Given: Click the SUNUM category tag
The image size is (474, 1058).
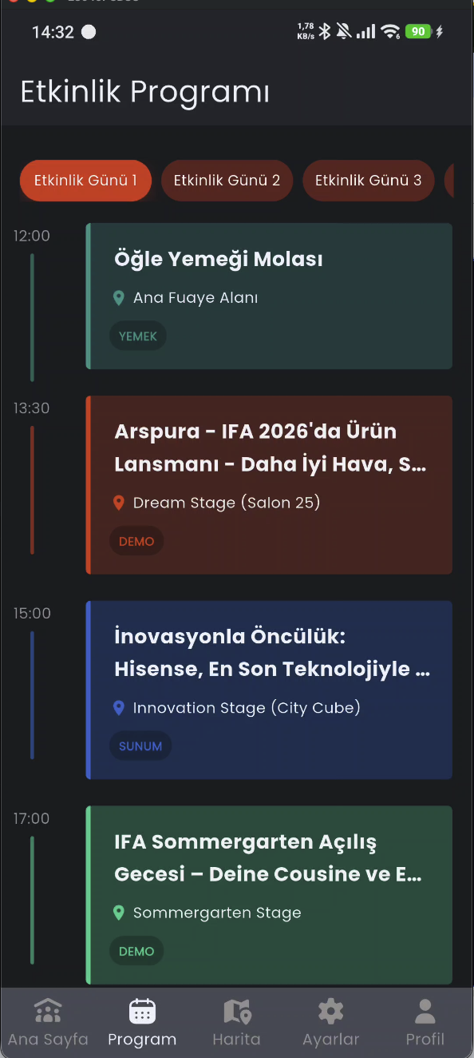Looking at the screenshot, I should point(140,746).
